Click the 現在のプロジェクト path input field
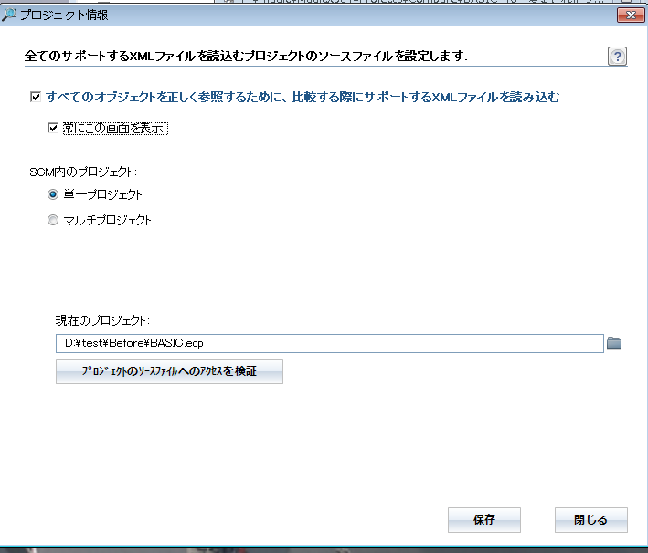The width and height of the screenshot is (648, 553). (x=330, y=343)
